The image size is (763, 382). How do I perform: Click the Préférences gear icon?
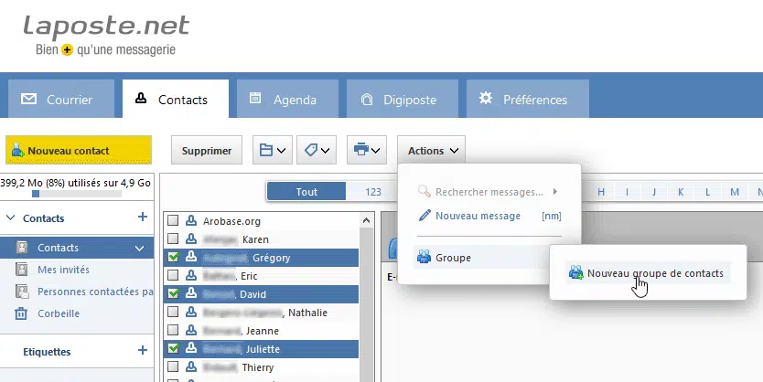pos(486,98)
